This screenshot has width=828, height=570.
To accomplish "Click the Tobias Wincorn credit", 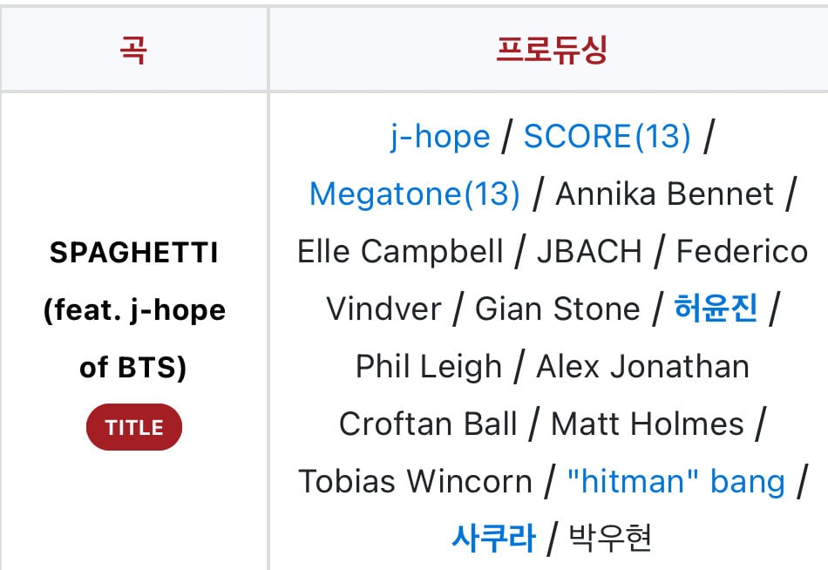I will tap(415, 481).
